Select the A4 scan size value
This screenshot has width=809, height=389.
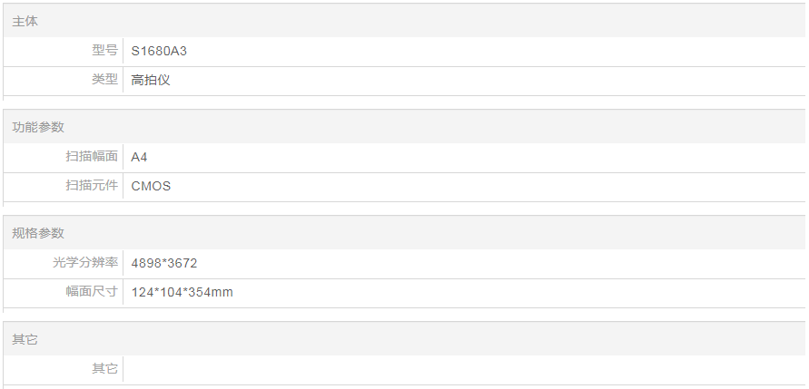coord(139,157)
